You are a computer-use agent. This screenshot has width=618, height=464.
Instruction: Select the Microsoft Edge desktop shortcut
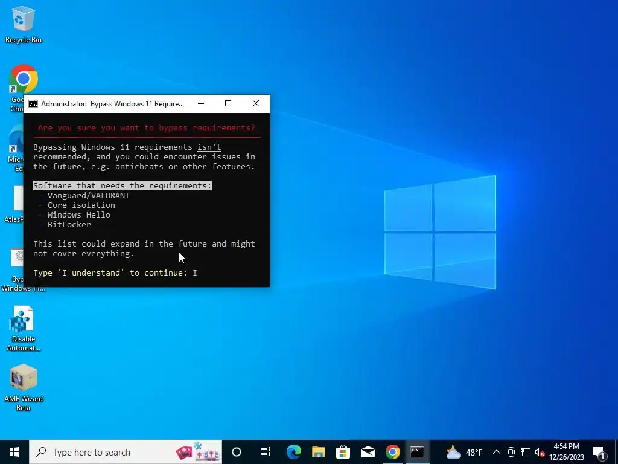(x=16, y=148)
